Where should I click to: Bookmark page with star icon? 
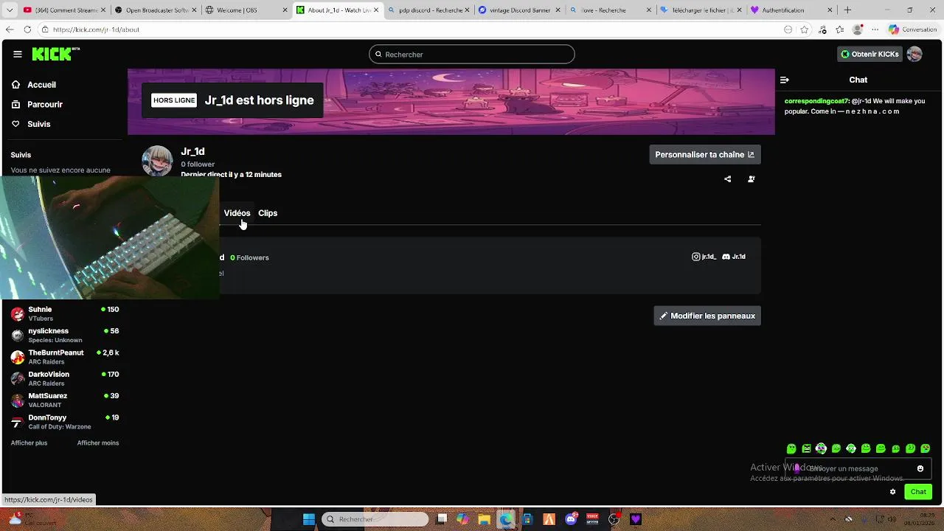805,29
